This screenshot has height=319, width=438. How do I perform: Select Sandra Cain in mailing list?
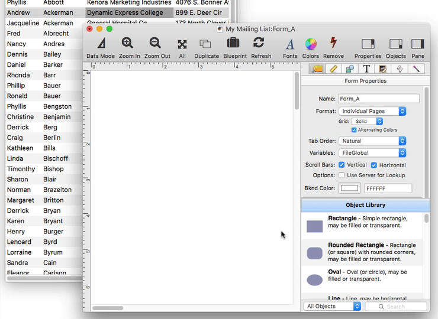[44, 262]
